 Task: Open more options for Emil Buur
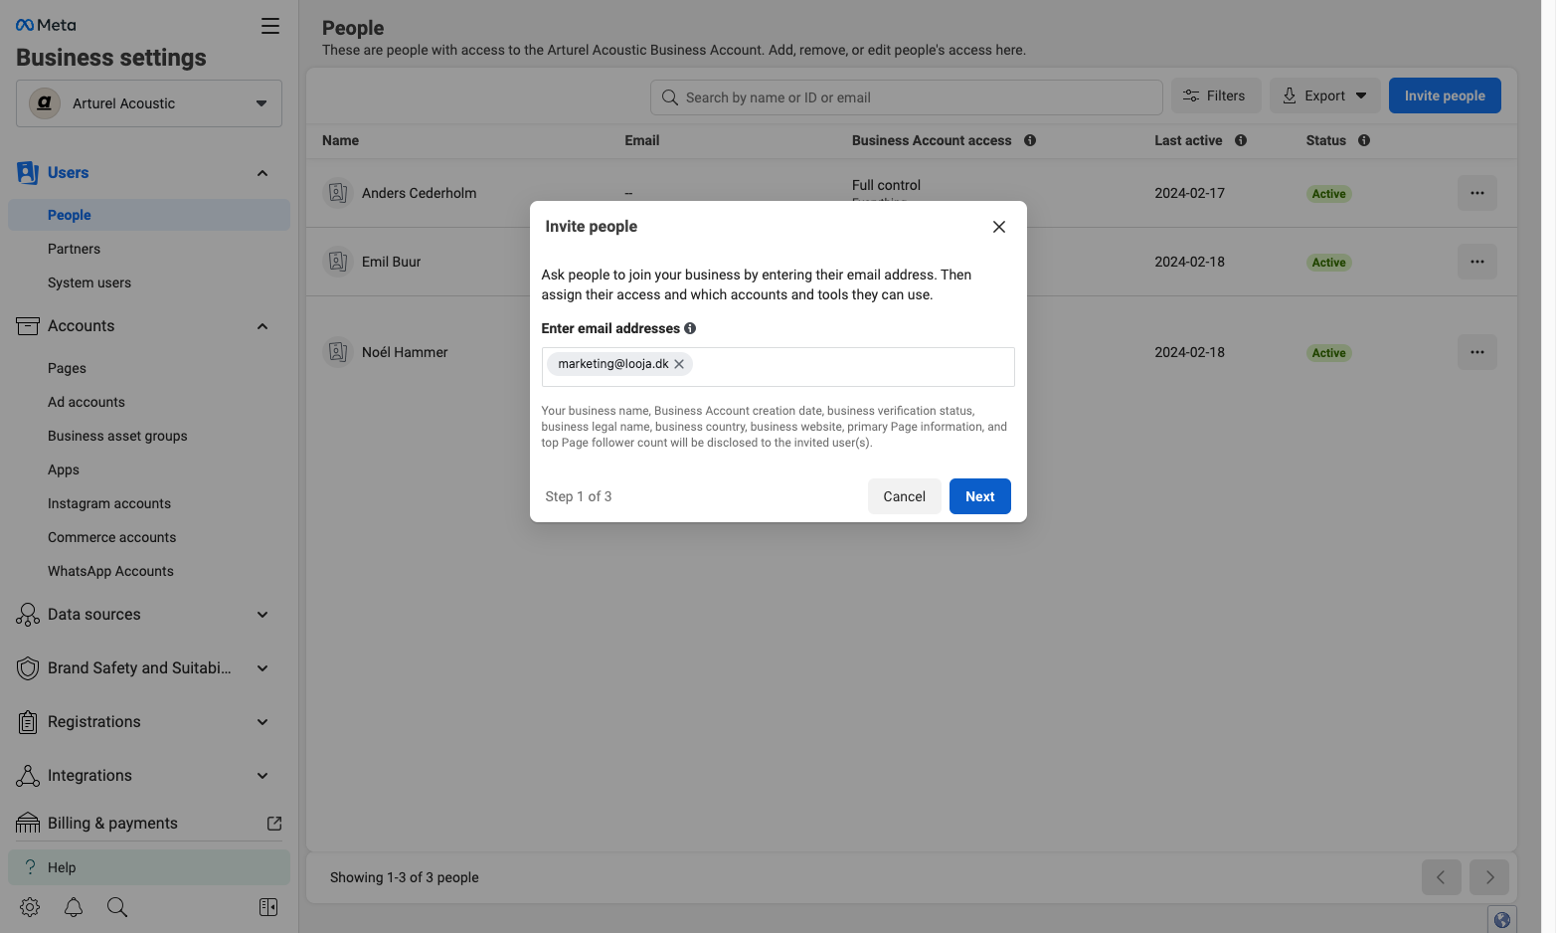1477,262
